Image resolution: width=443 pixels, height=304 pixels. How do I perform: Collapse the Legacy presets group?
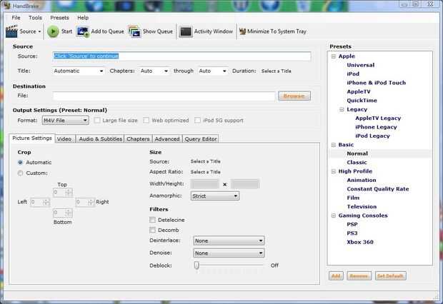pos(342,109)
